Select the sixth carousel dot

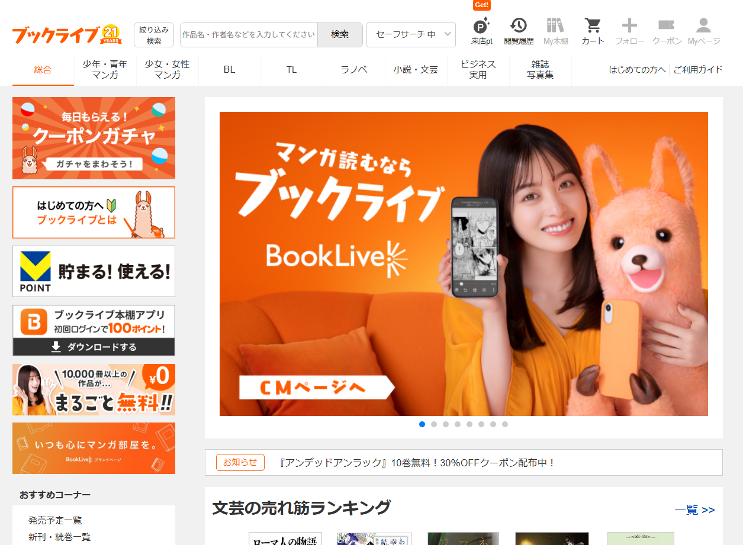click(481, 424)
